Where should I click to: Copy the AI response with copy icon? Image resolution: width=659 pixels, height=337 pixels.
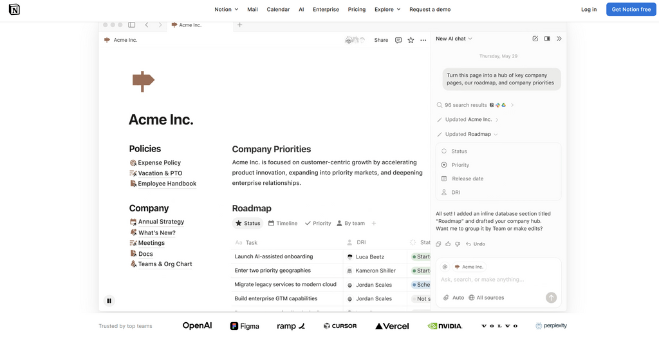(438, 244)
